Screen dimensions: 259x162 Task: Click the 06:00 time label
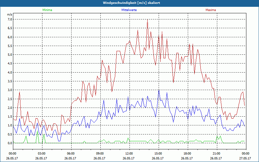pyautogui.click(x=71, y=154)
